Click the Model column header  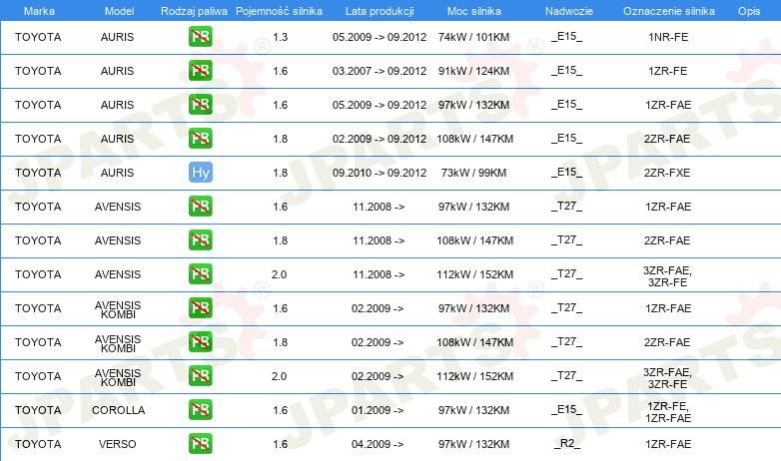[119, 11]
